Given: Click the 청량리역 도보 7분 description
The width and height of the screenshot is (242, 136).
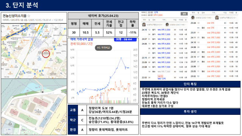Looking at the screenshot, I should [x=101, y=108].
